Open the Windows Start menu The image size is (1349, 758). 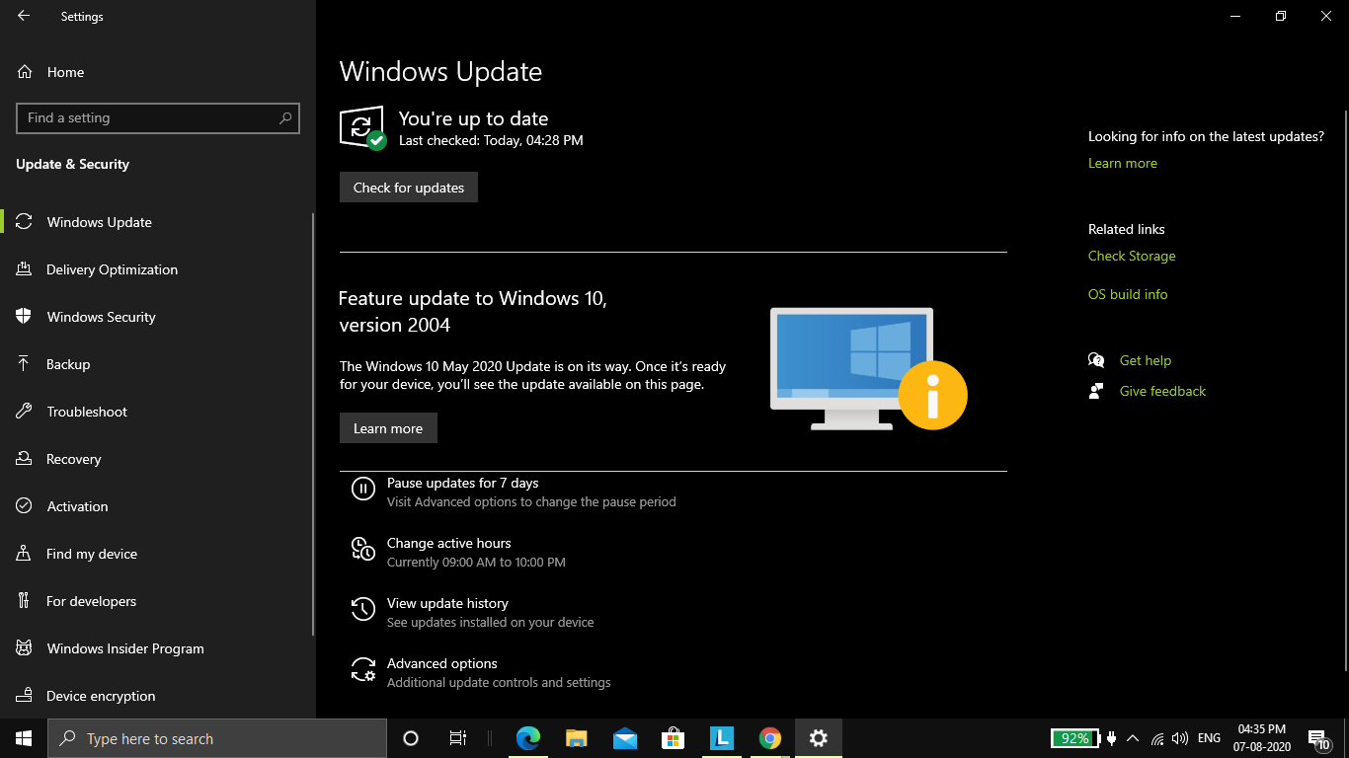pyautogui.click(x=24, y=738)
